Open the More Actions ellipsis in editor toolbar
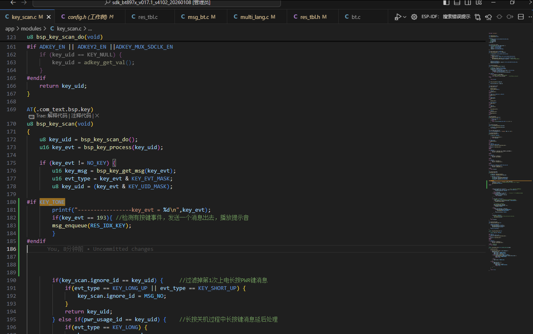 tap(530, 17)
